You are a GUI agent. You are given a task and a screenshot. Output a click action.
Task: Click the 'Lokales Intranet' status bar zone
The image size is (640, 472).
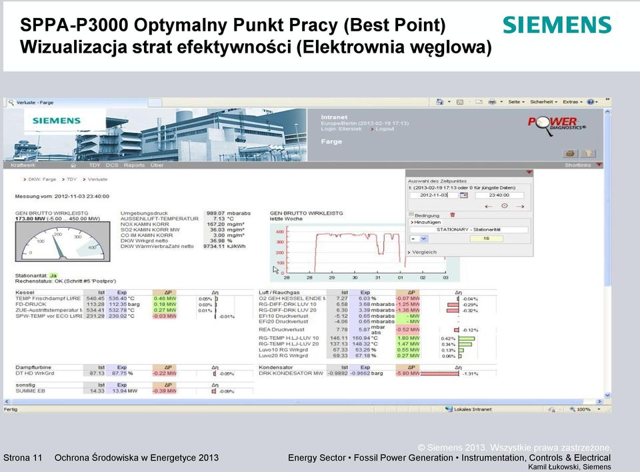469,409
